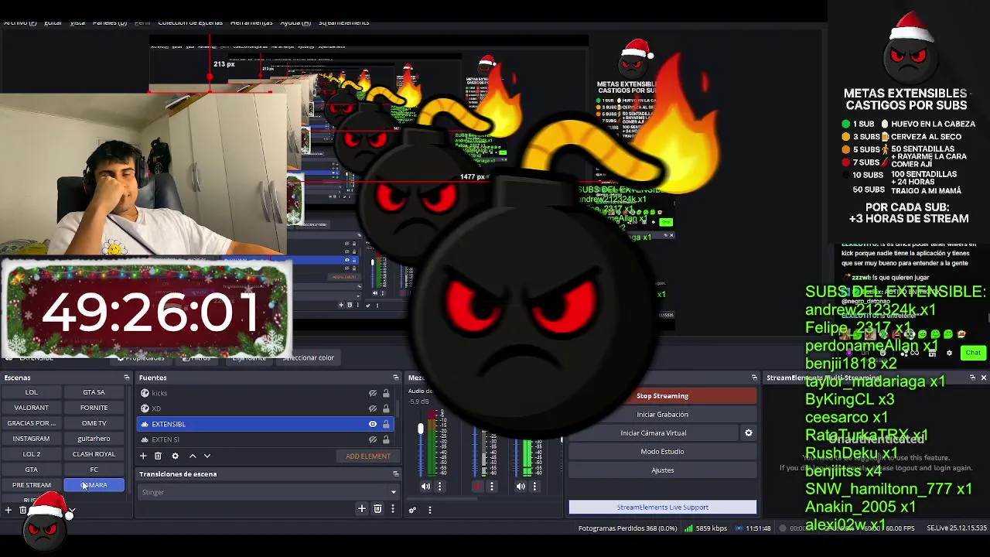
Task: Open Archivo menu
Action: click(x=20, y=22)
